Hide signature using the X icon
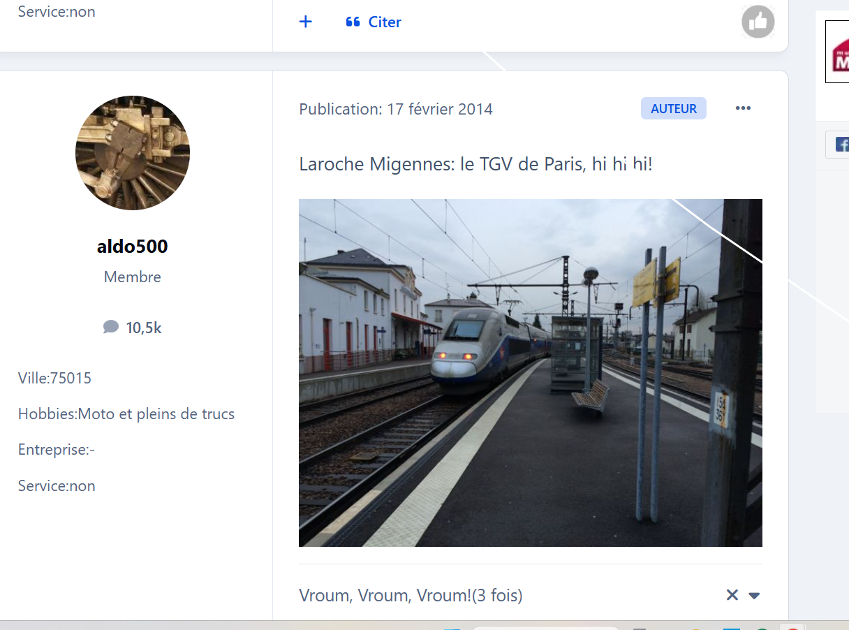The image size is (849, 630). 732,595
